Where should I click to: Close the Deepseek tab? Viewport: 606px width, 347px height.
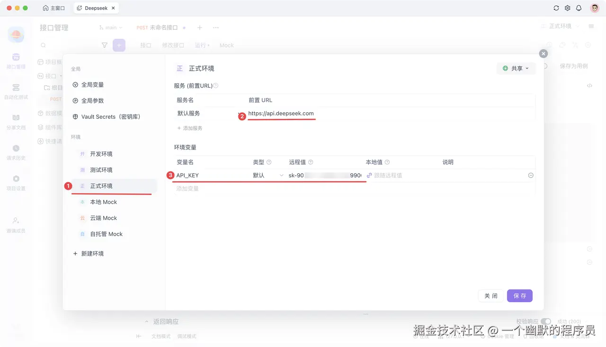coord(113,8)
